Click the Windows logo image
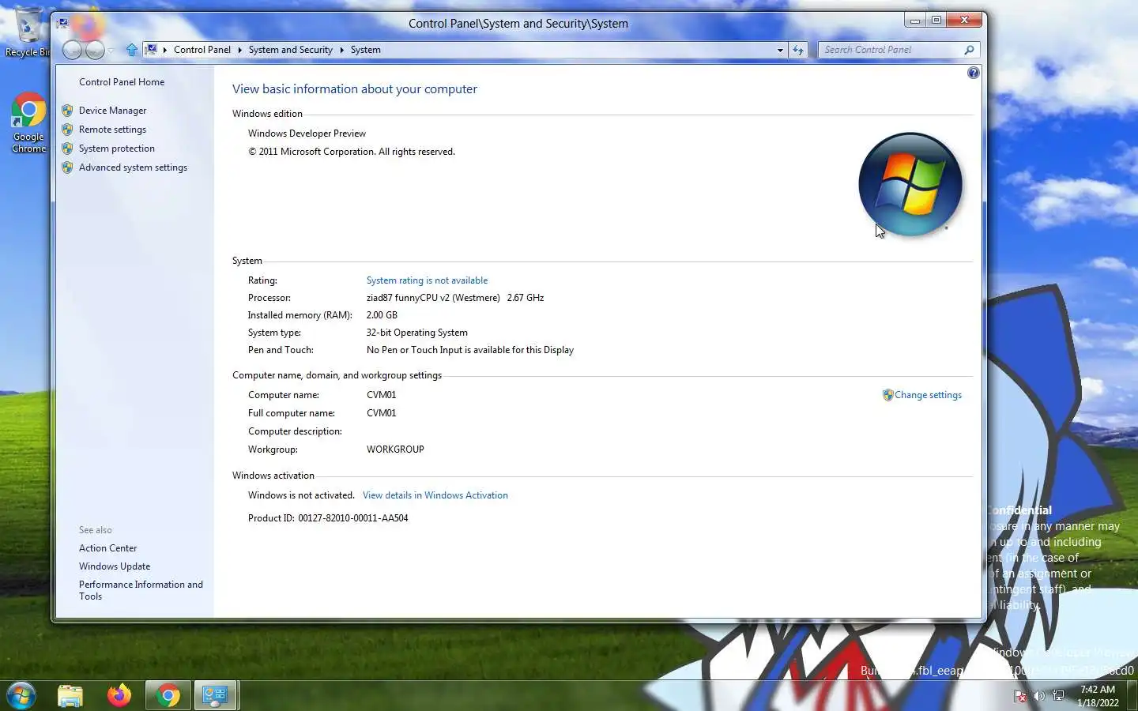The width and height of the screenshot is (1138, 711). [910, 184]
